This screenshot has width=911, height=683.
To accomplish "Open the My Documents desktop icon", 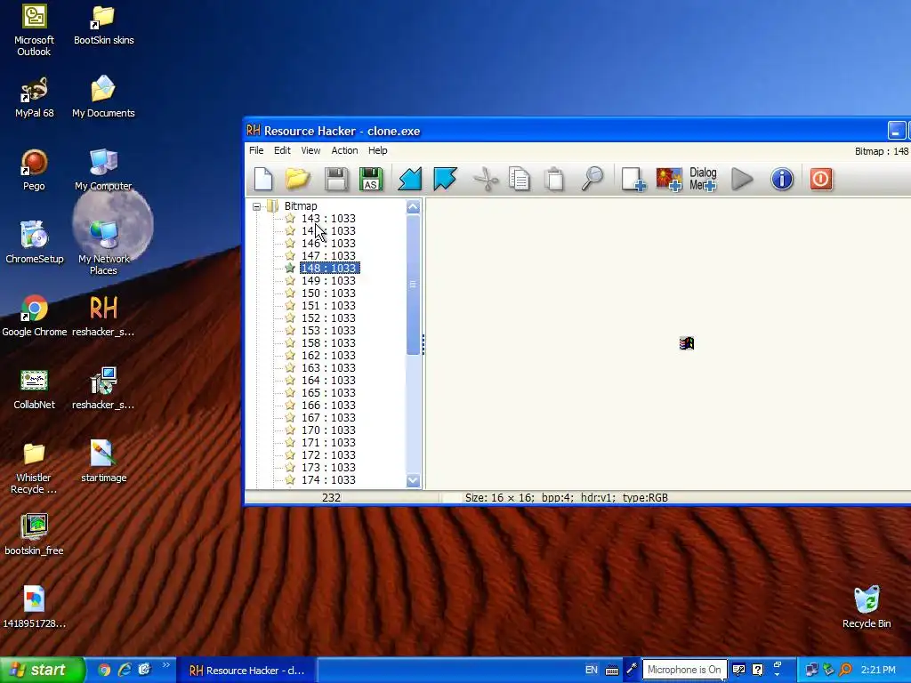I will [103, 98].
